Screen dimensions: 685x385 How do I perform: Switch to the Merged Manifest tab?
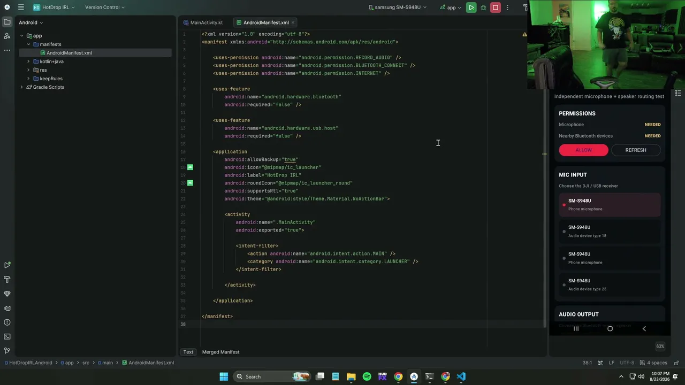click(x=220, y=352)
